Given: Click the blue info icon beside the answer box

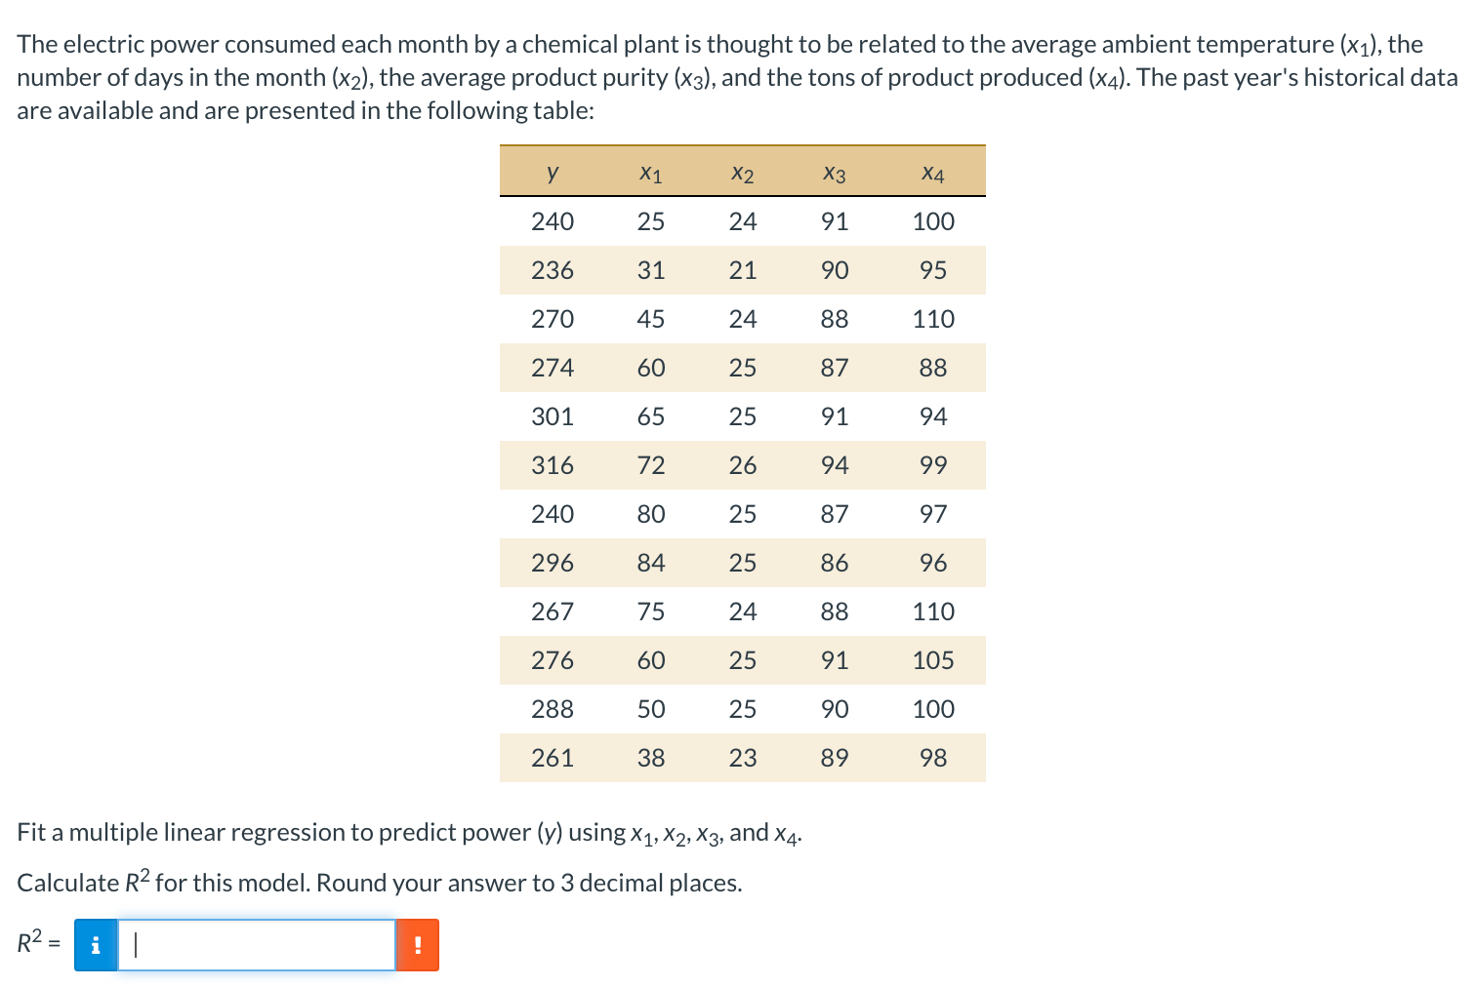Looking at the screenshot, I should pyautogui.click(x=95, y=944).
